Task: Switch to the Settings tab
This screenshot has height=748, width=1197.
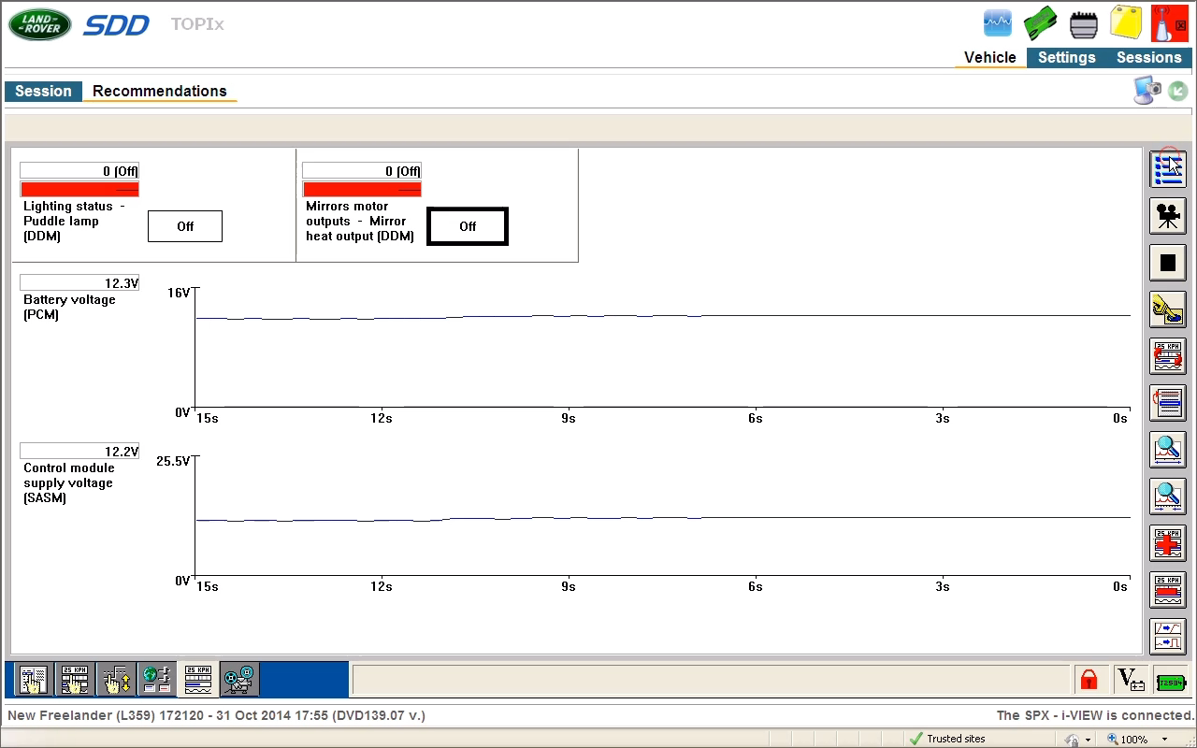Action: (x=1066, y=57)
